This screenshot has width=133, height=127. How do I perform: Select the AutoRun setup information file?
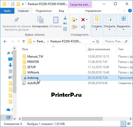point(77,83)
